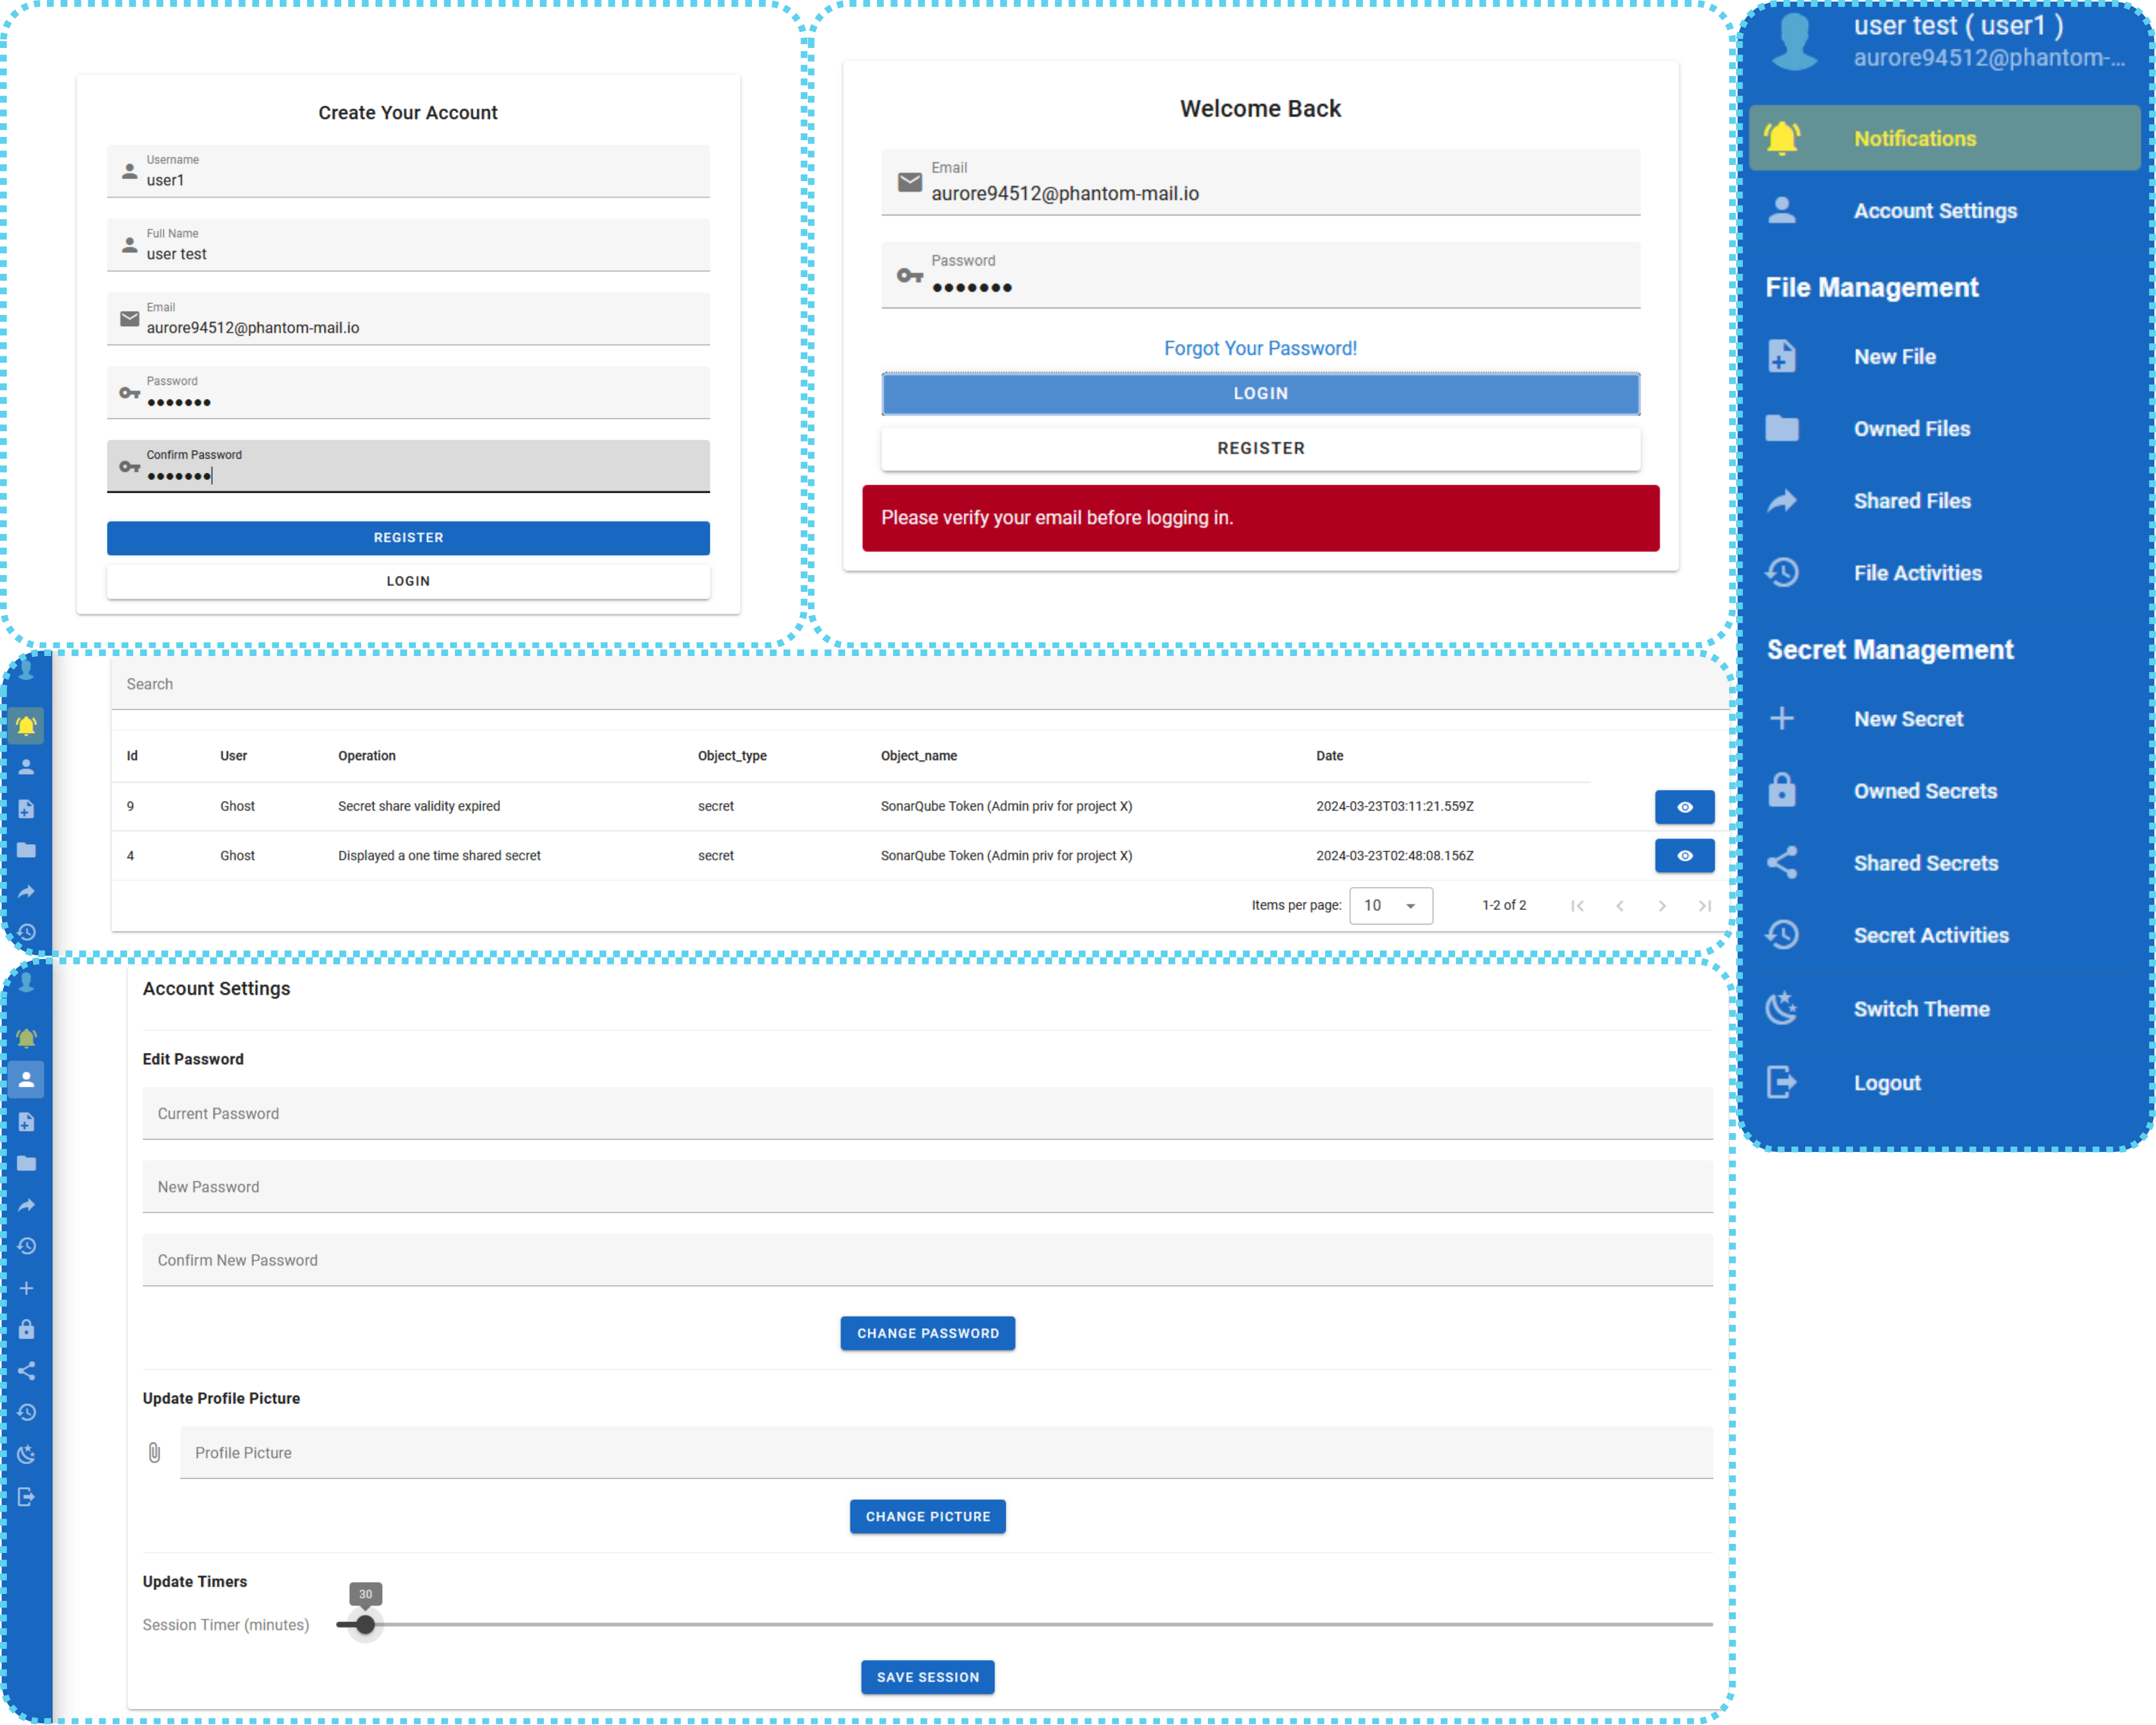
Task: Click highlighted bell icon in sidebar beside notifications table
Action: click(x=27, y=725)
